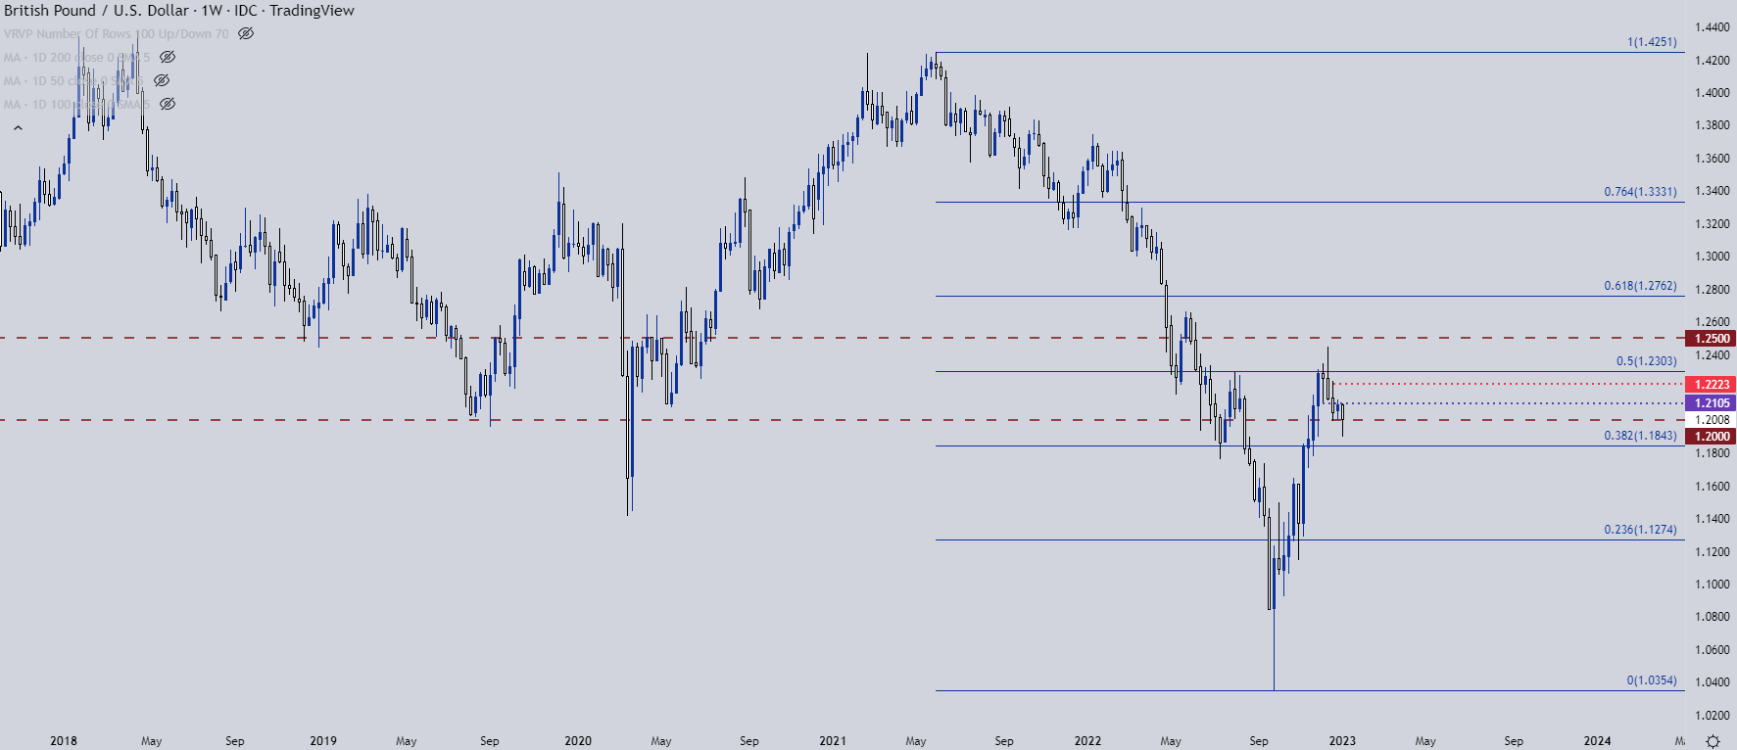
Task: Click the 1.2000 dark red price label
Action: (x=1711, y=437)
